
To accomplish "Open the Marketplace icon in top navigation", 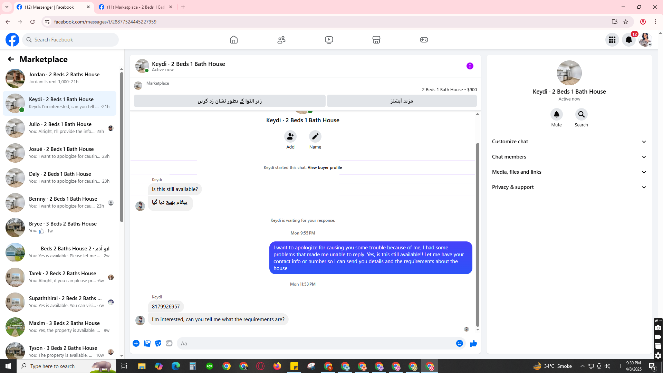I will point(376,40).
